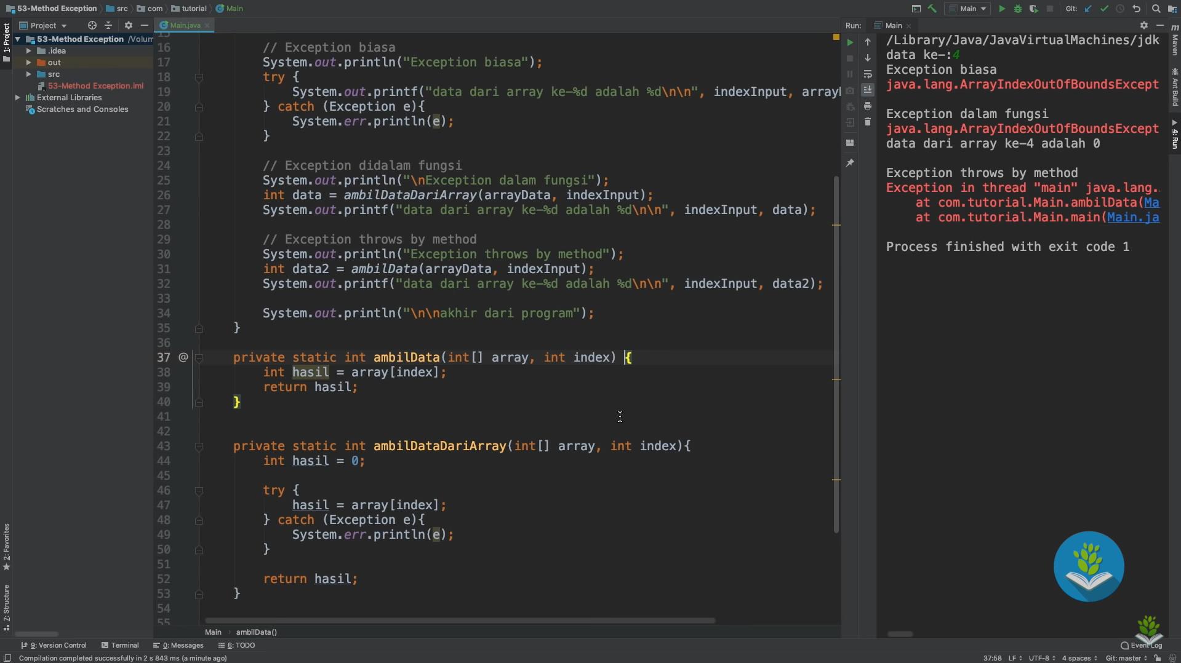Open the TODO tool tab
This screenshot has width=1181, height=663.
tap(236, 645)
